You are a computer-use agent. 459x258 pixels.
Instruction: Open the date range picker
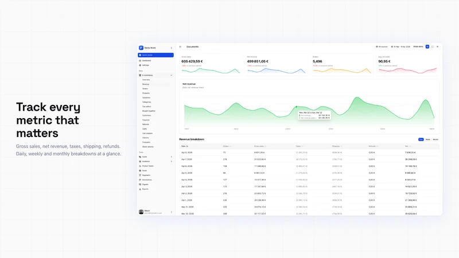coord(400,47)
